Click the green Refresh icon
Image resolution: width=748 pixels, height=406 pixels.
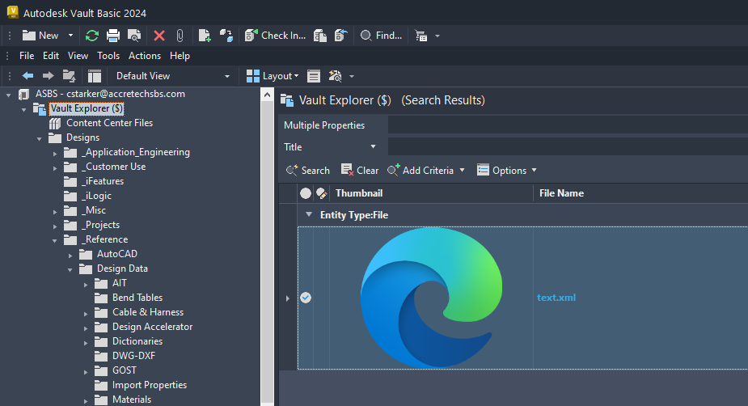[92, 36]
